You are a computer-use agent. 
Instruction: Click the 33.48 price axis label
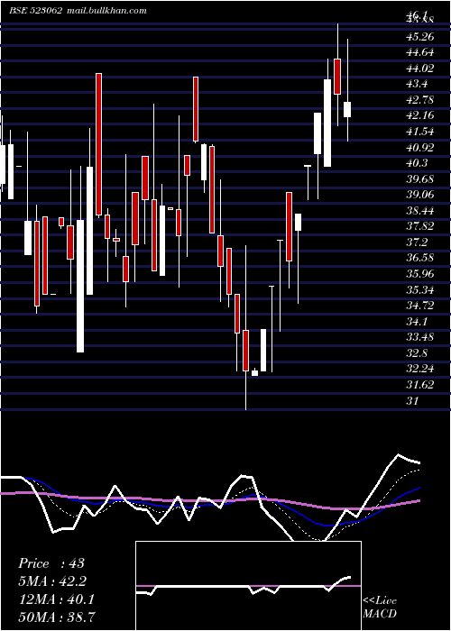[420, 337]
